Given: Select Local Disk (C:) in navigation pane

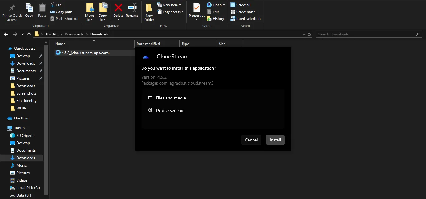Looking at the screenshot, I should [28, 188].
